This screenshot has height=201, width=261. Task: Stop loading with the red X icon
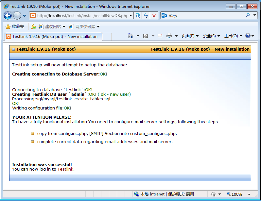[x=154, y=16]
